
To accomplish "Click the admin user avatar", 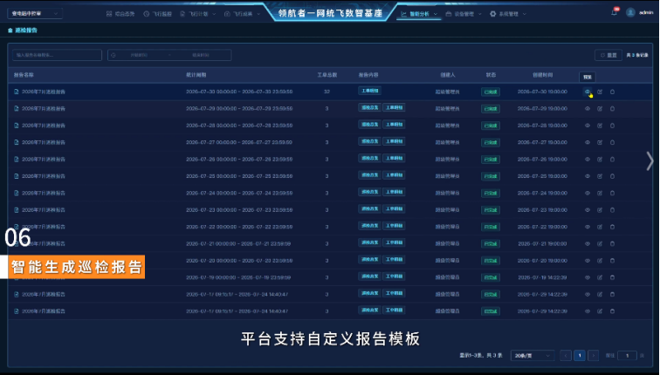I will pyautogui.click(x=630, y=12).
